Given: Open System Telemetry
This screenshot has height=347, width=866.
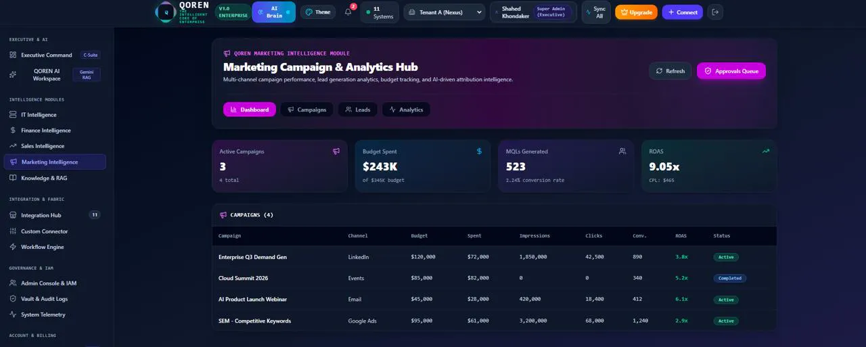Looking at the screenshot, I should (x=55, y=315).
